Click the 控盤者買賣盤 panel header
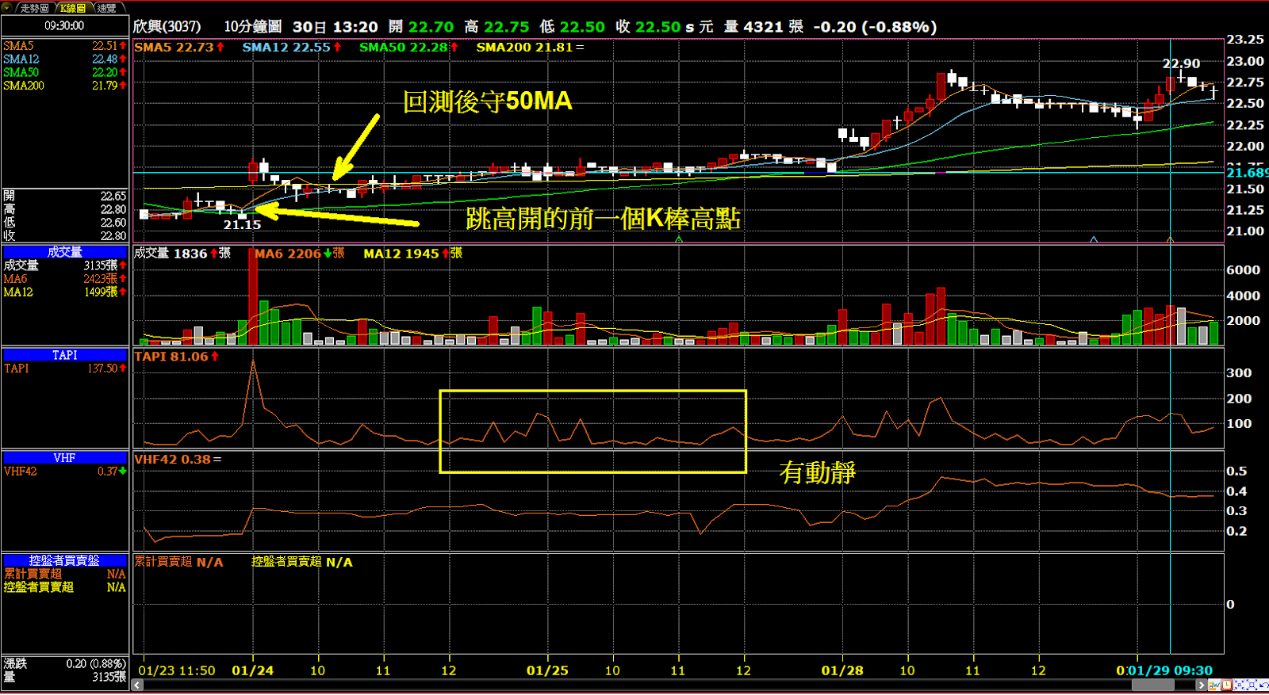Screen dimensions: 1269x695 coord(64,560)
